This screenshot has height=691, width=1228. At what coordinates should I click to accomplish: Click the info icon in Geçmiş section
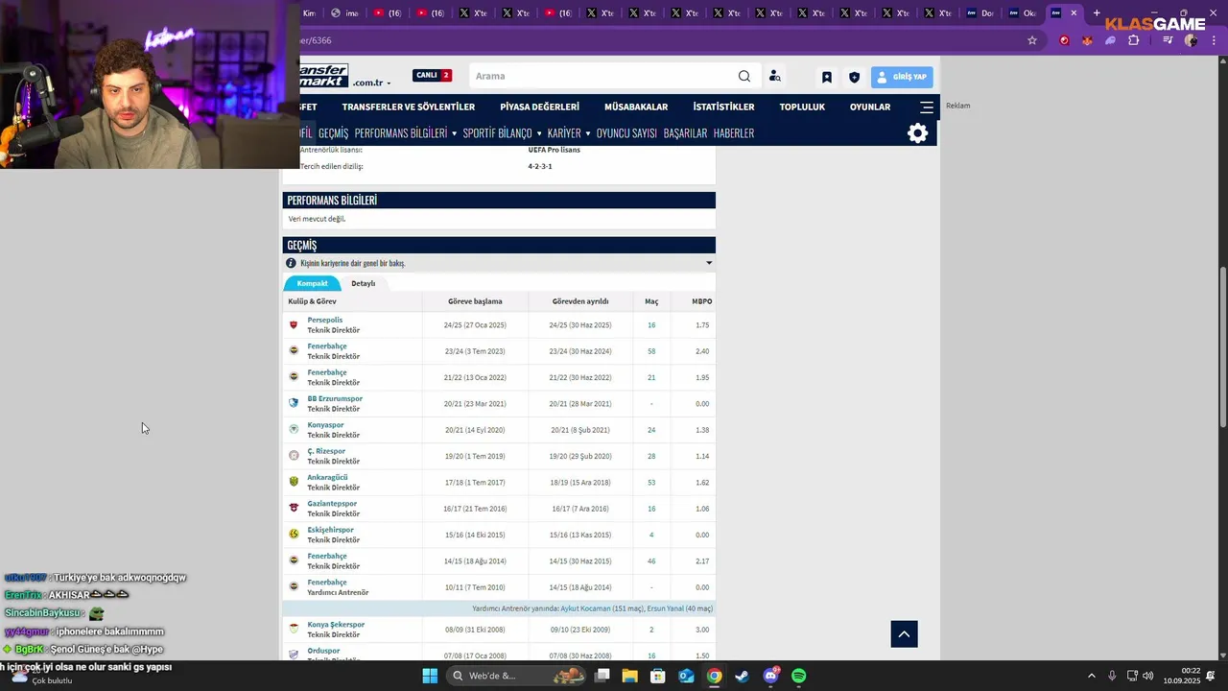tap(291, 263)
